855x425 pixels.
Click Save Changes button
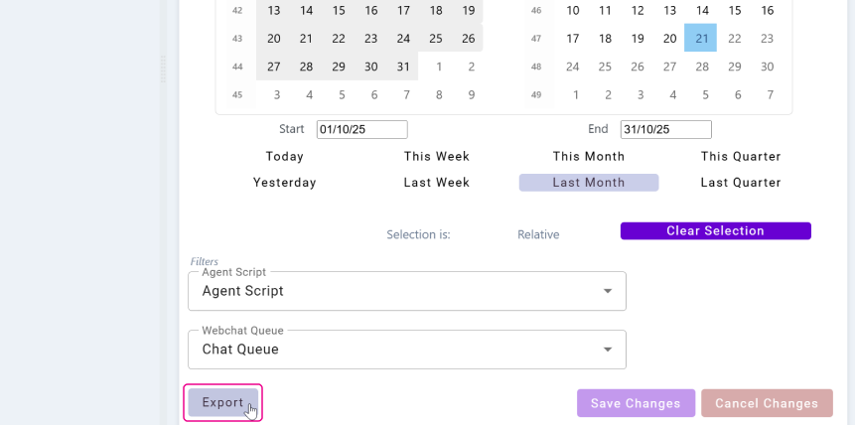tap(636, 403)
